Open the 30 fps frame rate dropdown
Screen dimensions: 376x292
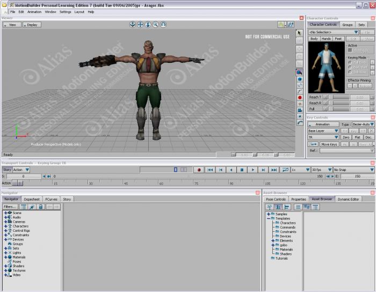[321, 170]
